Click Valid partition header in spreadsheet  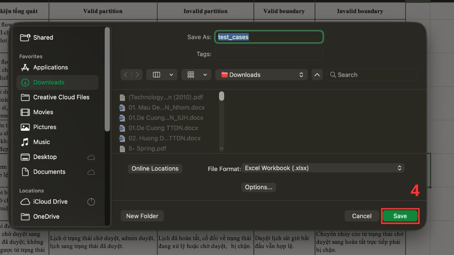coord(103,11)
